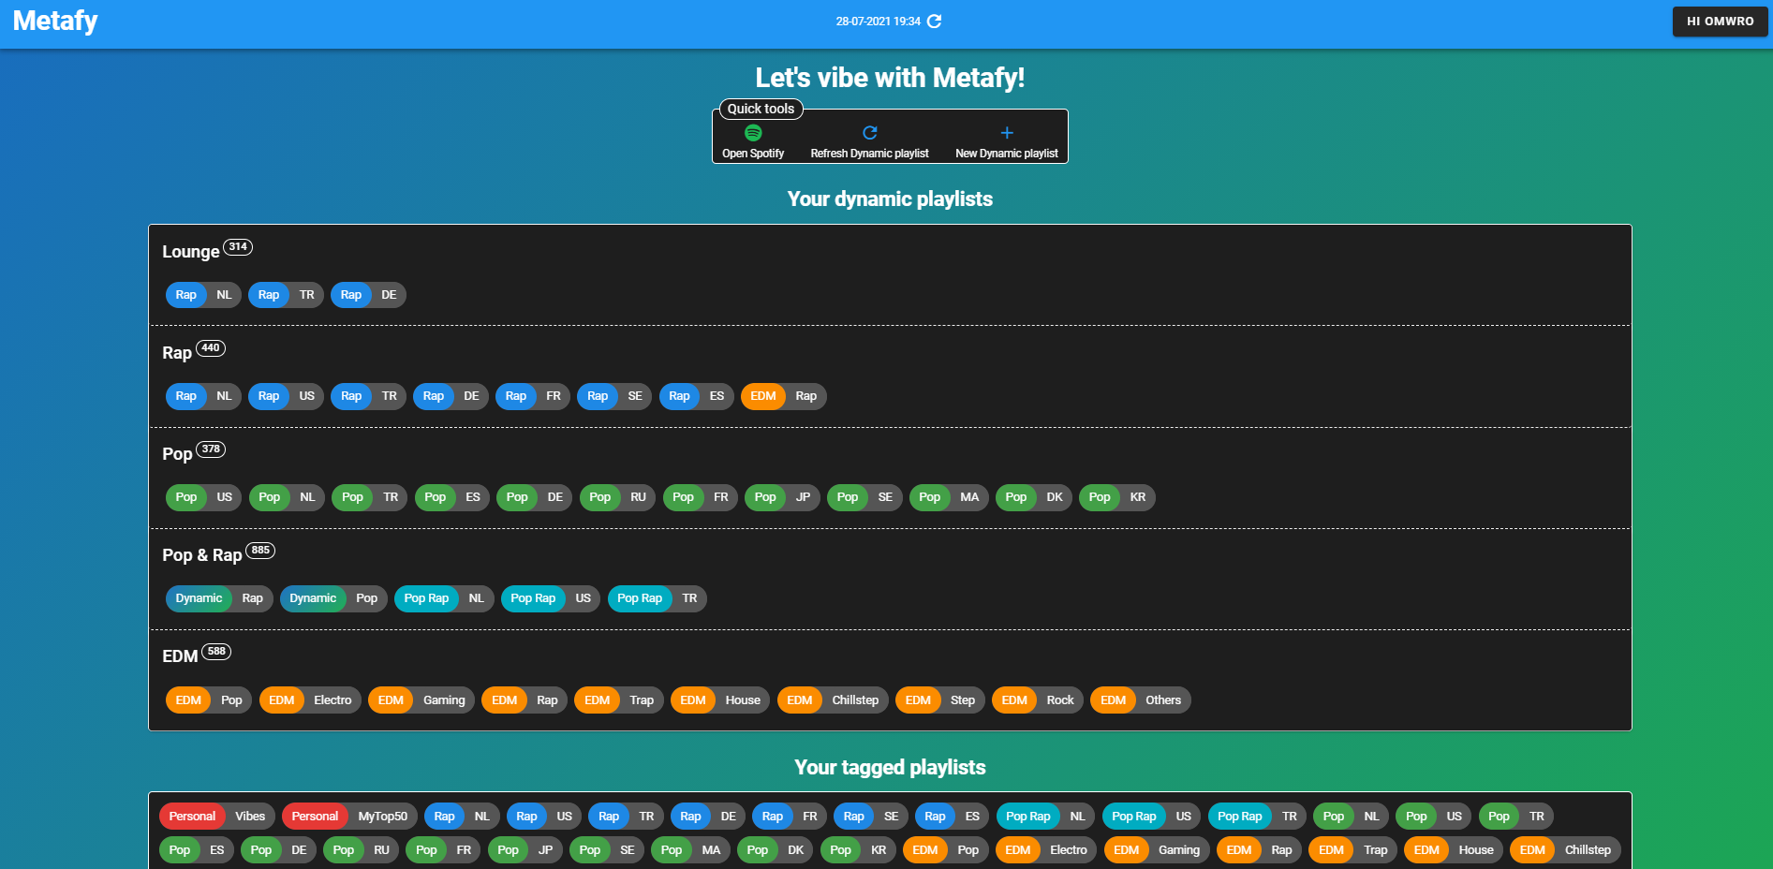This screenshot has height=869, width=1773.
Task: Open the Pop ES tagged playlist
Action: 197,850
